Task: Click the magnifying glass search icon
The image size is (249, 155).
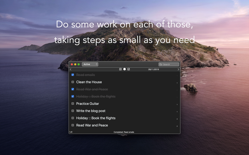Action: pyautogui.click(x=161, y=64)
